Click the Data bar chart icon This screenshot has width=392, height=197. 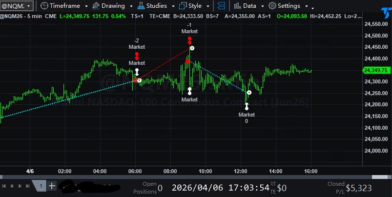tap(237, 6)
